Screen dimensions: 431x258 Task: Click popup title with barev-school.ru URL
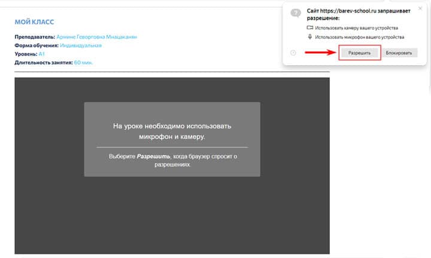pos(359,14)
